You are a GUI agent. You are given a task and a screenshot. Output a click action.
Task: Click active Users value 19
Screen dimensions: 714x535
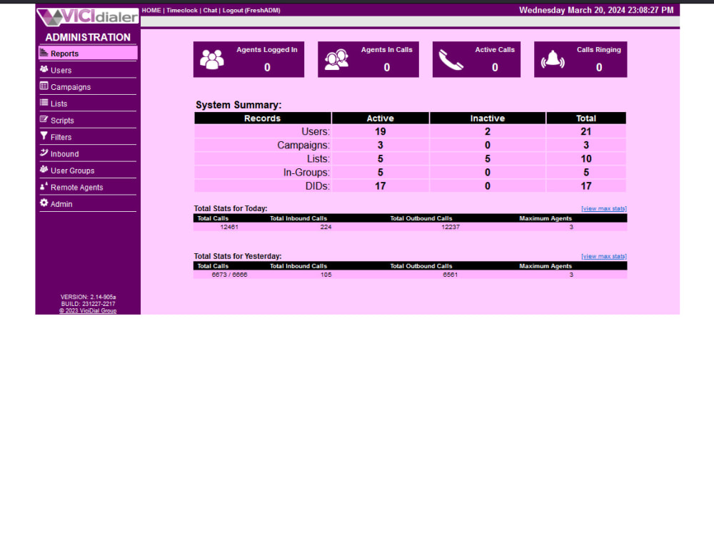[381, 131]
